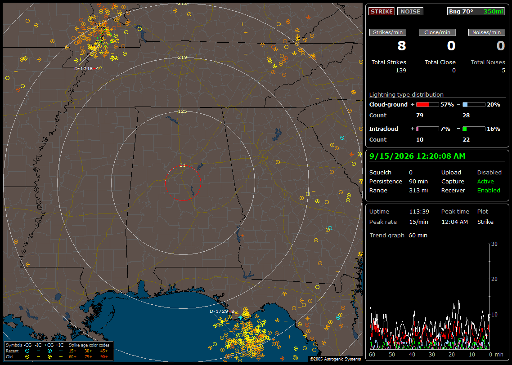The height and width of the screenshot is (365, 512).
Task: Select the Noises/min label box
Action: coord(486,32)
